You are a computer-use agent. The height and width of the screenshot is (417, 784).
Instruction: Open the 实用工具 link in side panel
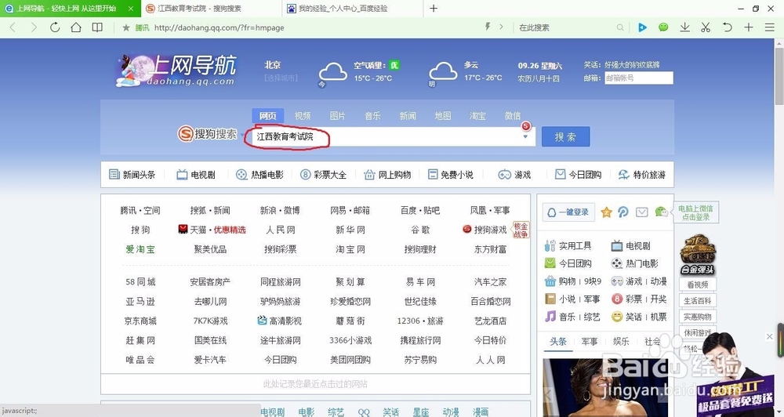tap(568, 245)
